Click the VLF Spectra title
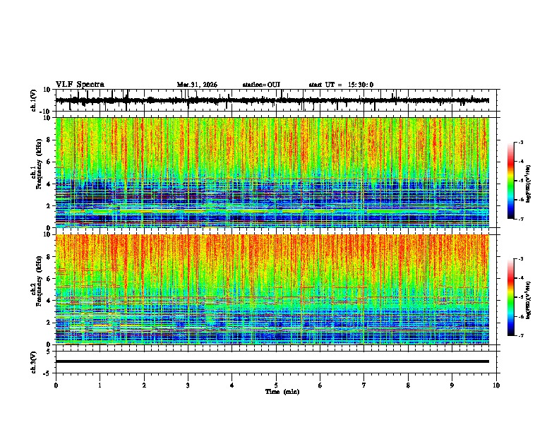 (80, 85)
